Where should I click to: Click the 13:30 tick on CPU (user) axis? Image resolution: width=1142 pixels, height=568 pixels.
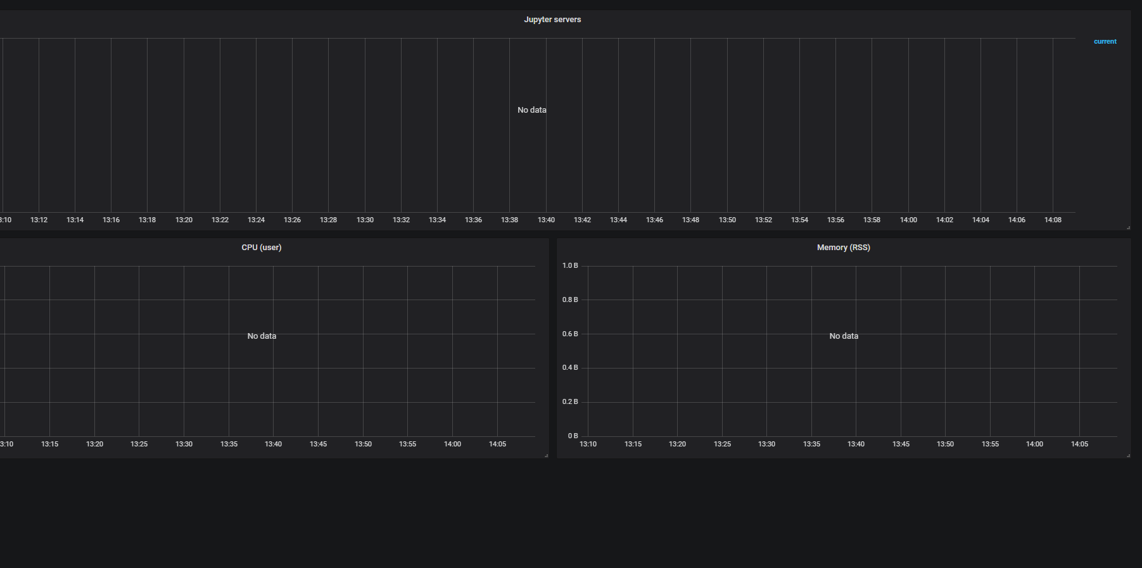click(x=184, y=444)
